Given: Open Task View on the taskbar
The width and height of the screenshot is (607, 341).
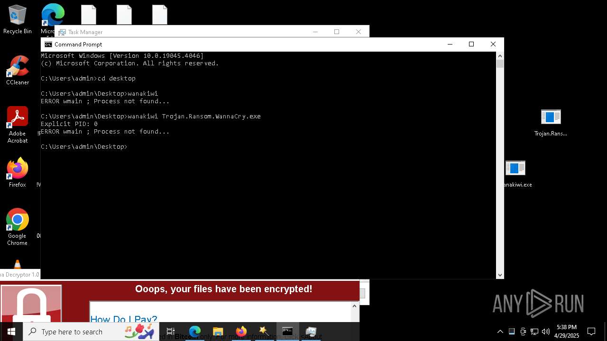Looking at the screenshot, I should coord(171,332).
